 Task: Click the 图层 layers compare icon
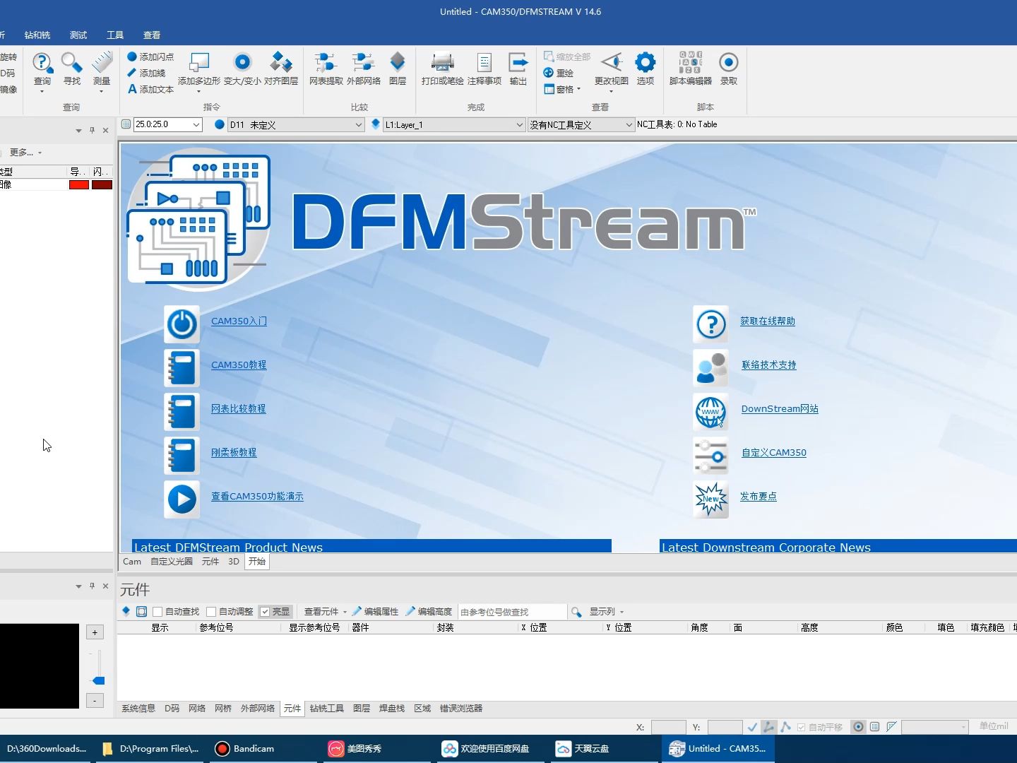click(398, 62)
